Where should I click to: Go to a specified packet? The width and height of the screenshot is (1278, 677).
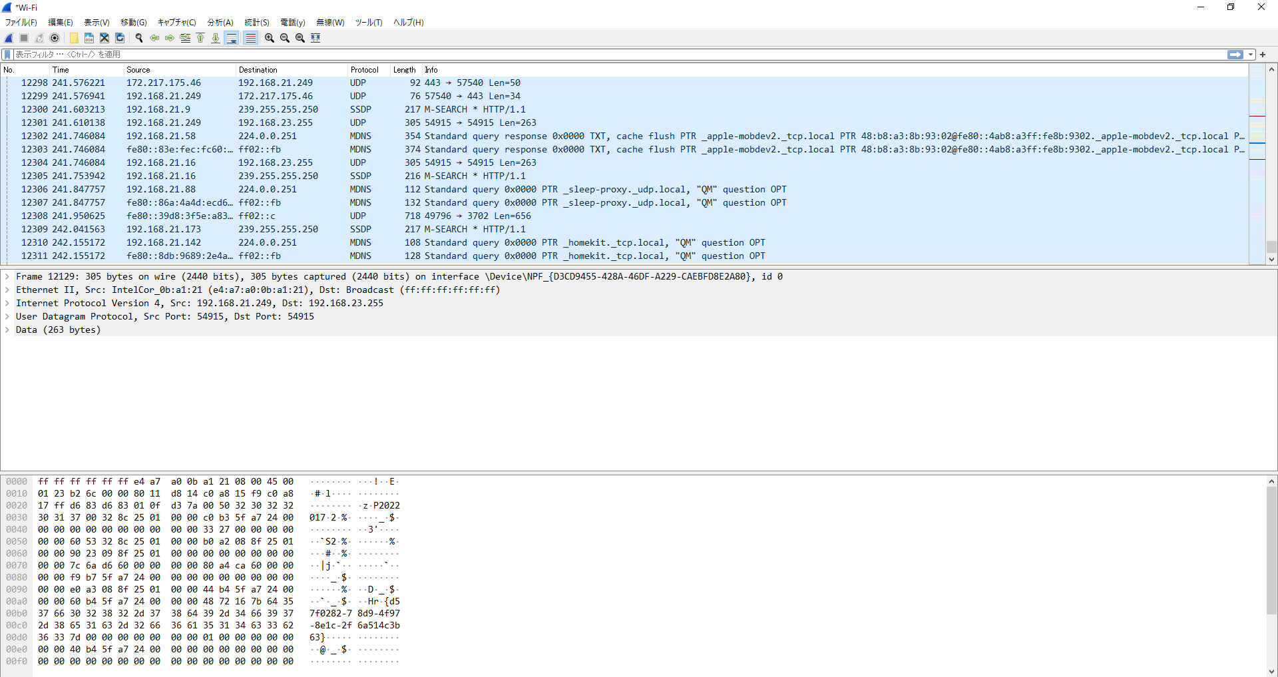pyautogui.click(x=185, y=38)
